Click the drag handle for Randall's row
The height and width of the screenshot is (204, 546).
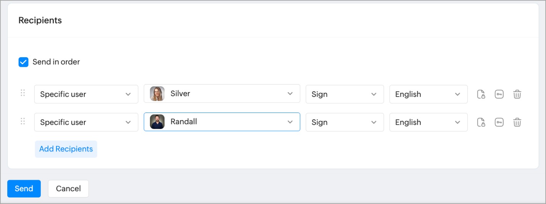click(23, 121)
